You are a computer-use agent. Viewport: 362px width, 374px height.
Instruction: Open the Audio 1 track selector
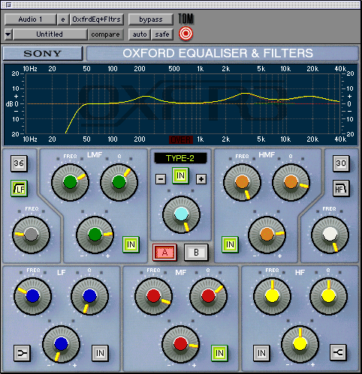[x=31, y=19]
